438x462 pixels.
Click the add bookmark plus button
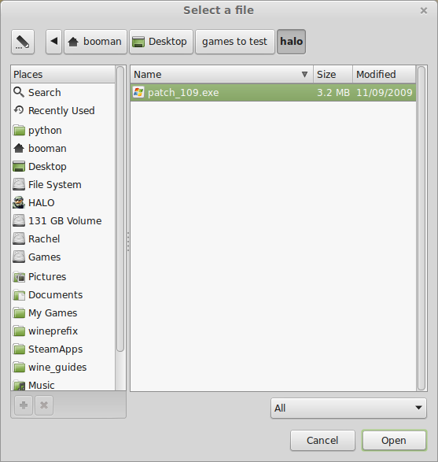tap(24, 405)
